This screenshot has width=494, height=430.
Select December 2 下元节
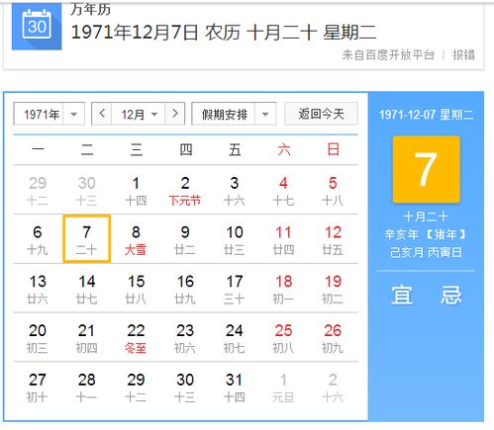coord(185,191)
